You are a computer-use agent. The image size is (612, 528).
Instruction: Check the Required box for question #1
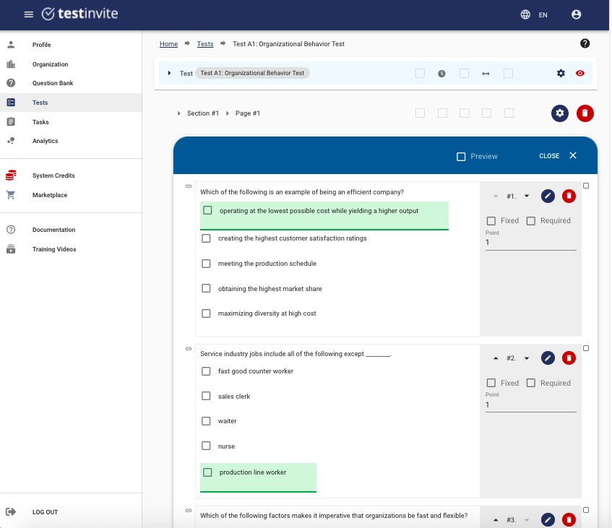point(531,221)
